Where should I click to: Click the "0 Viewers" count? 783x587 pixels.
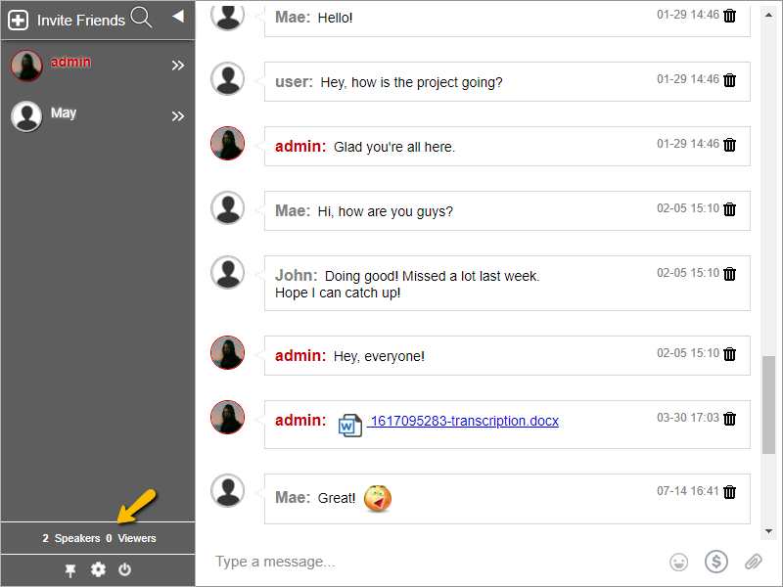131,538
